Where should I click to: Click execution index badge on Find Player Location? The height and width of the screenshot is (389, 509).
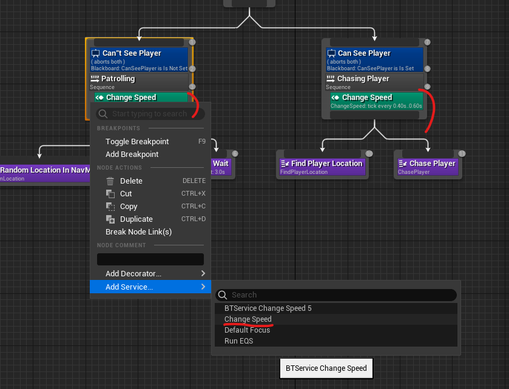[369, 154]
